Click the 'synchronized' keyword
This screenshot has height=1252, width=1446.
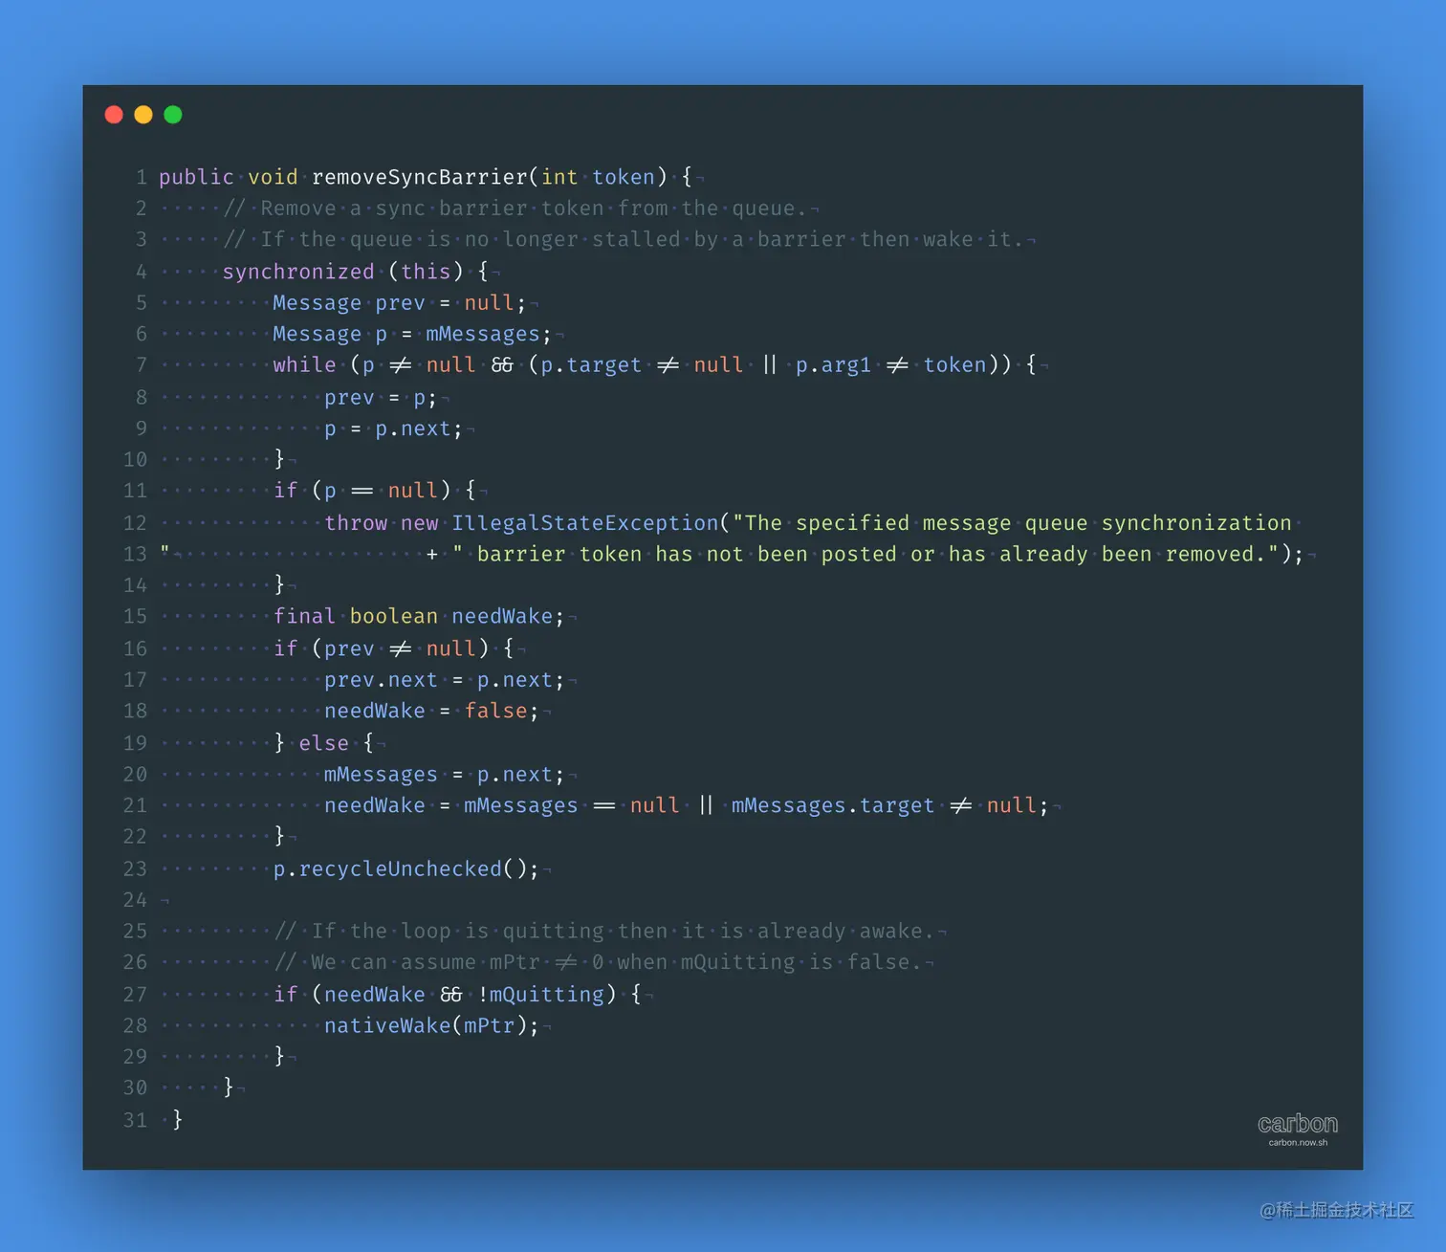tap(298, 272)
